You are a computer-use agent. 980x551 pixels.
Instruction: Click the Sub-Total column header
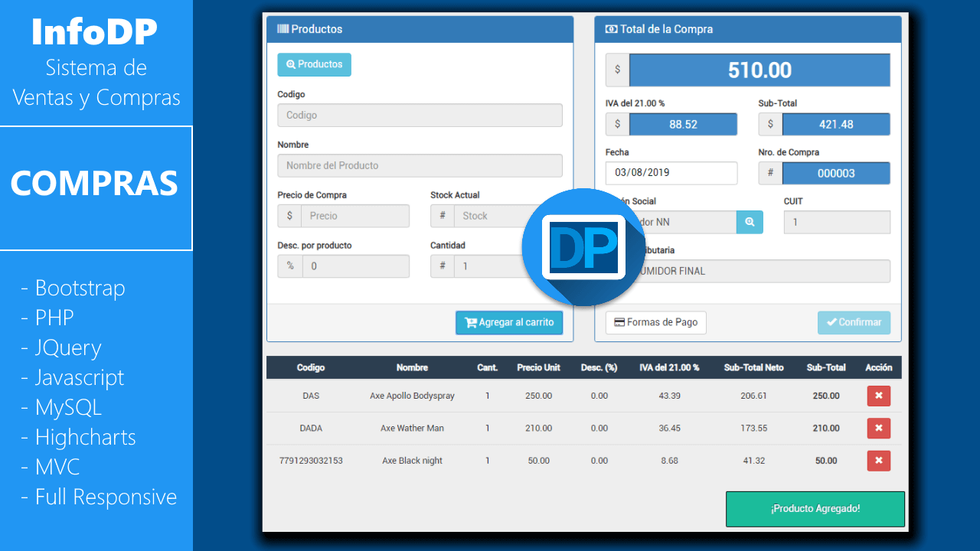coord(825,367)
